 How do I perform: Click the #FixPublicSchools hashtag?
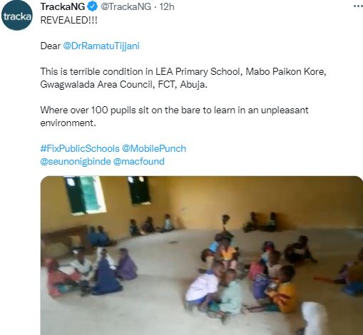click(80, 148)
